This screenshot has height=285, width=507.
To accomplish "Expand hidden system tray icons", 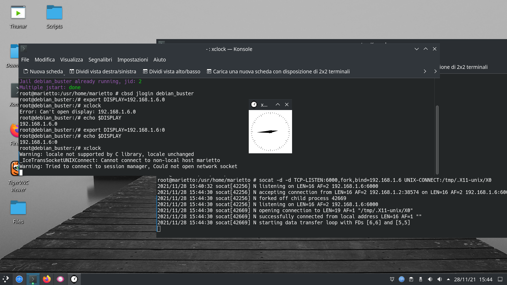I will coord(449,279).
